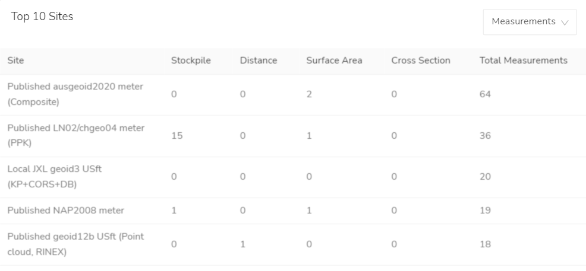The width and height of the screenshot is (586, 271).
Task: Click total measurements value 20 for JXL geoid3
Action: click(x=485, y=177)
